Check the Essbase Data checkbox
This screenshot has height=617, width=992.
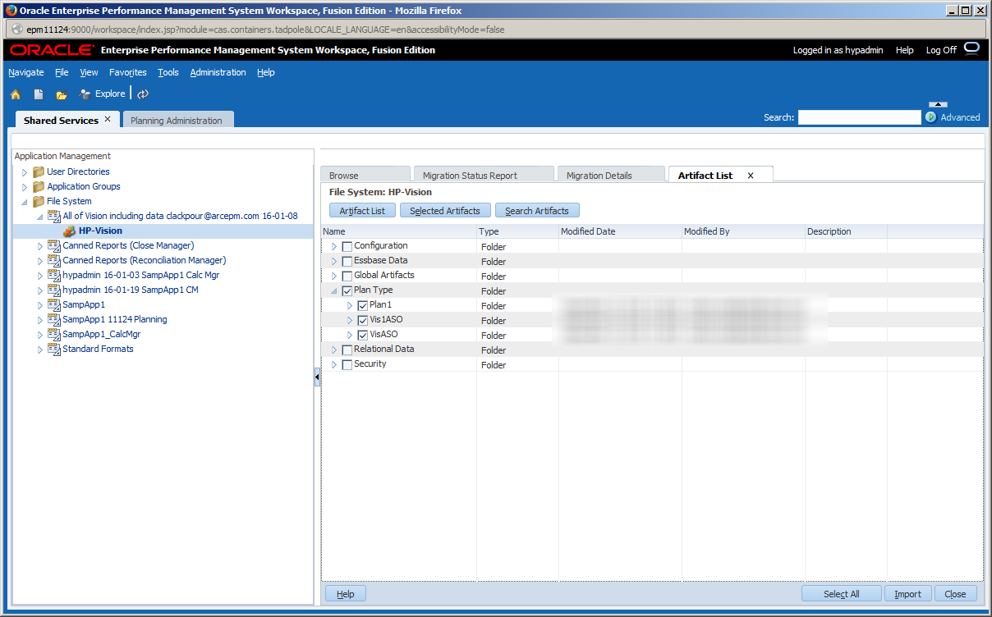(x=347, y=262)
